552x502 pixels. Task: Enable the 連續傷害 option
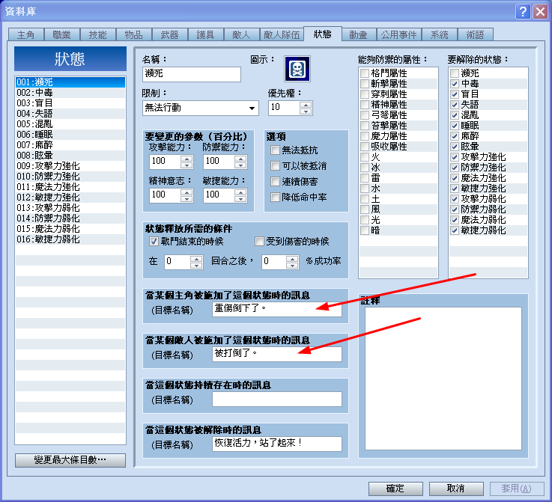275,182
